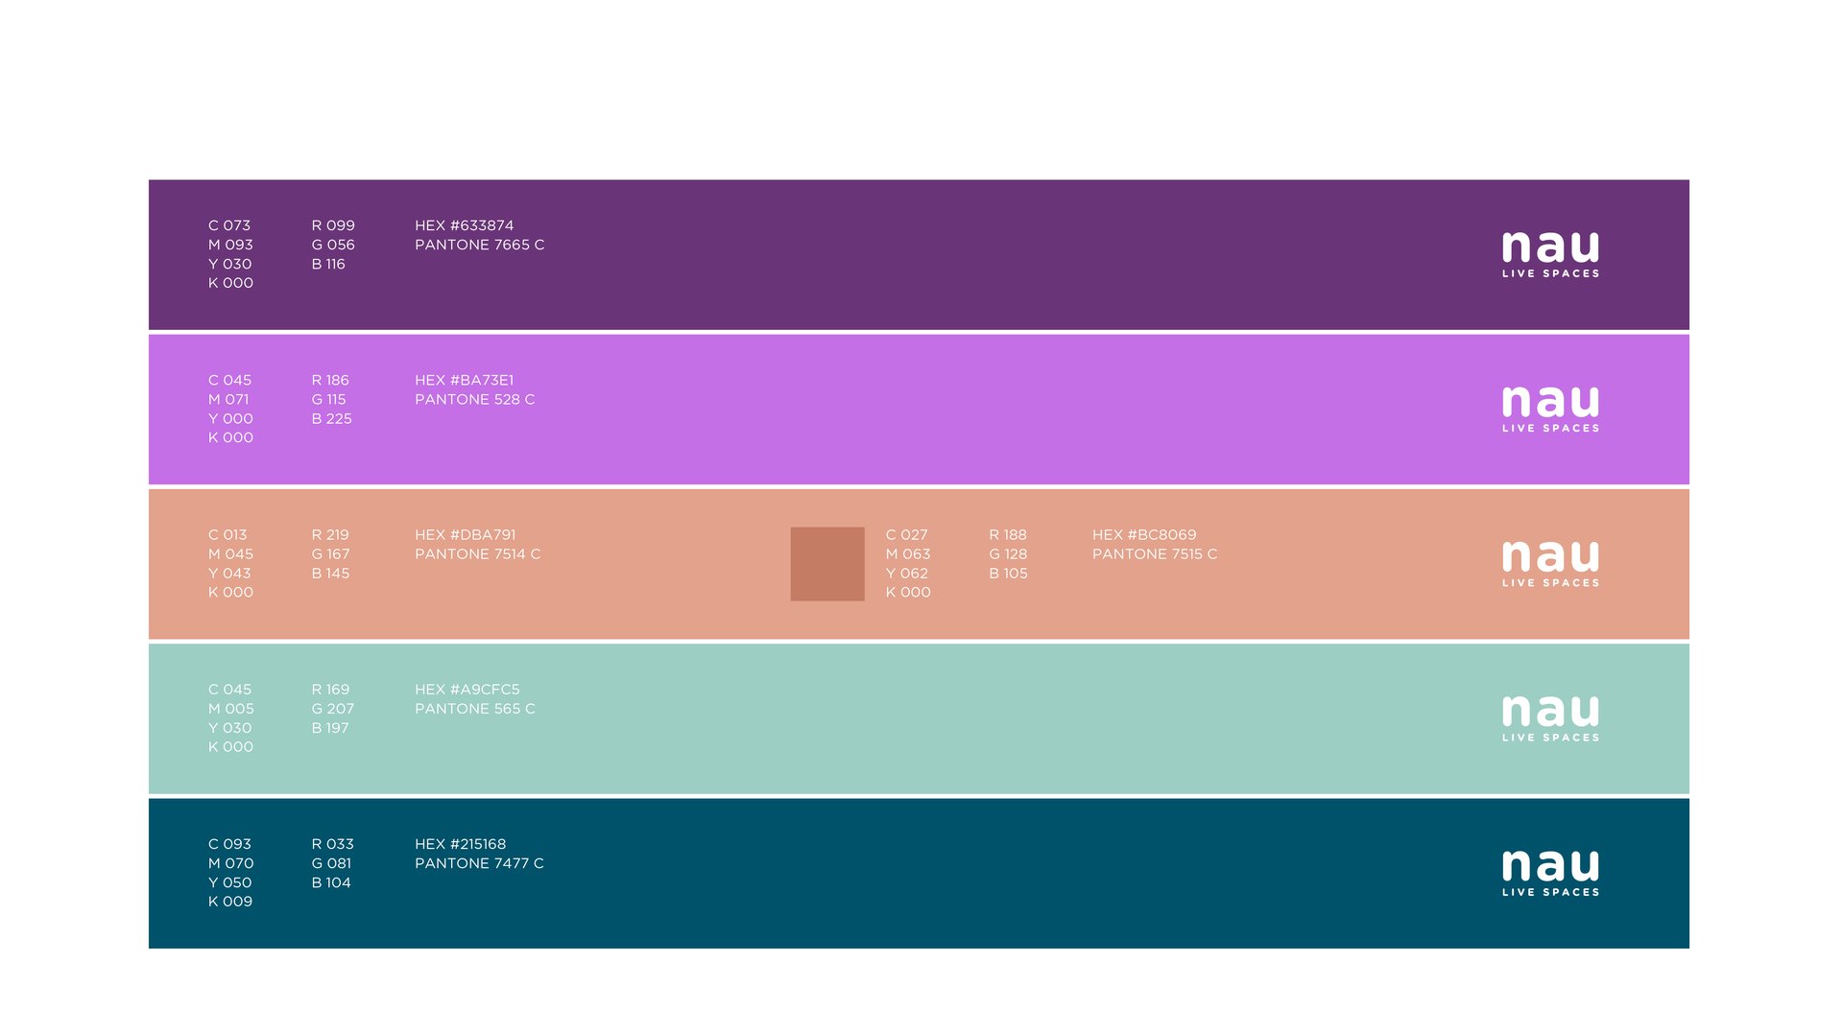Viewport: 1843px width, 1033px height.
Task: Click the HEX #BA73E1 text
Action: coord(464,380)
